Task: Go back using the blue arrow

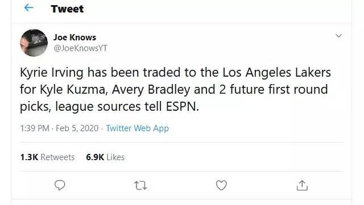Action: pos(29,8)
